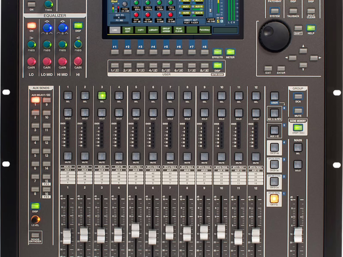Solo channel 12
343x257 pixels.
point(256,113)
